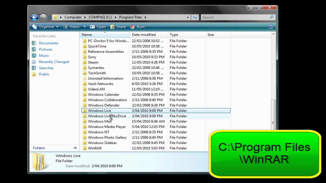Sort by Date modified column header
The width and height of the screenshot is (326, 183).
[149, 35]
